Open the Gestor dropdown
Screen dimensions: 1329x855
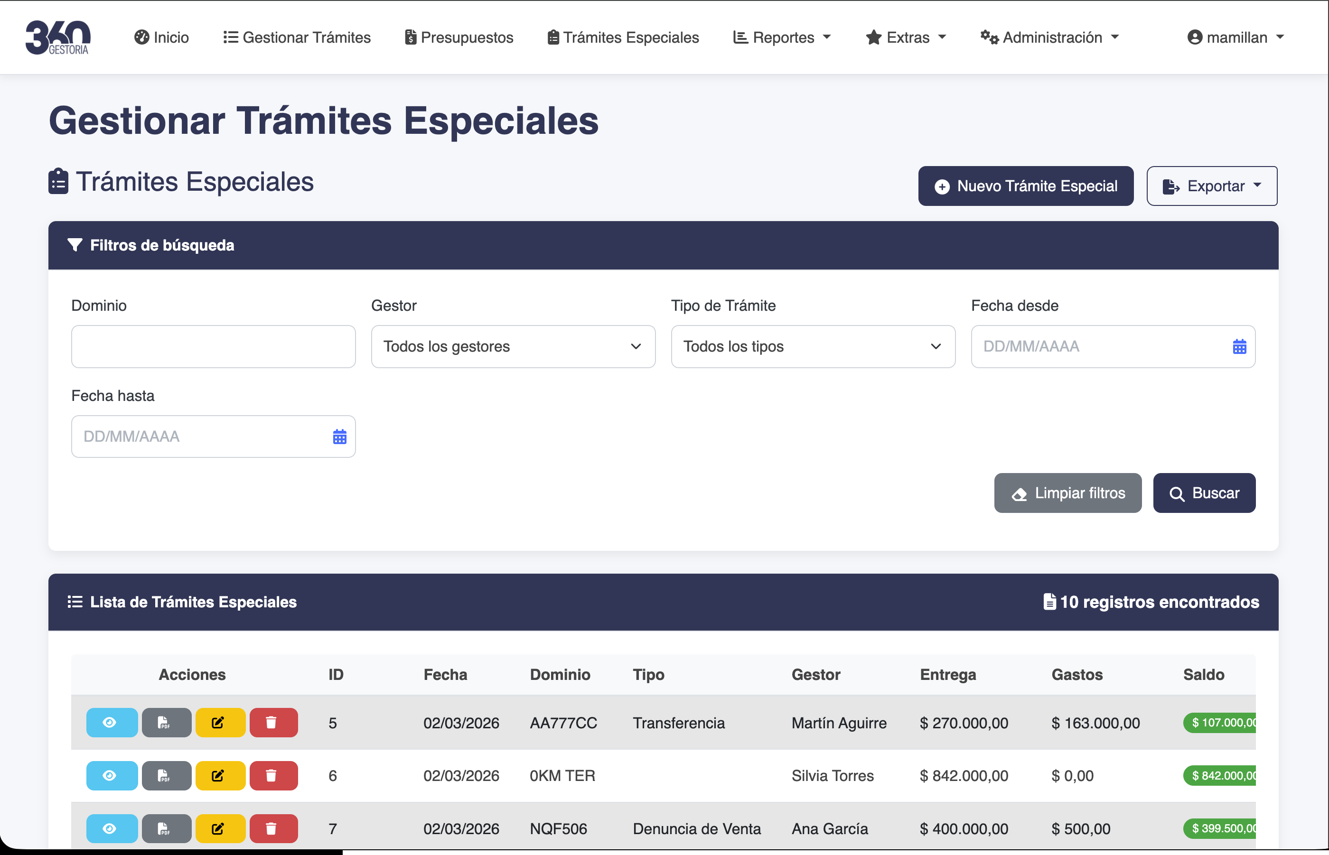[x=513, y=346]
